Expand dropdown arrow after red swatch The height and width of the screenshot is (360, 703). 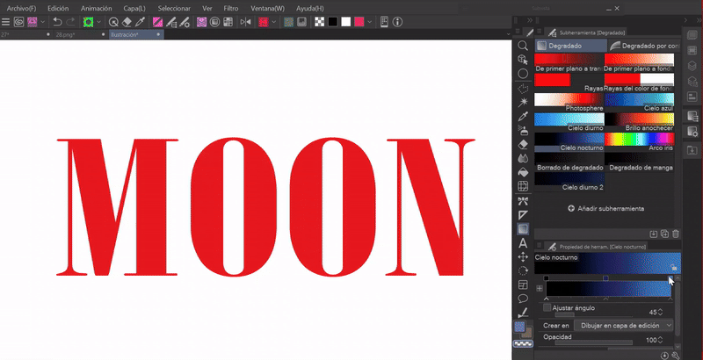tap(369, 21)
